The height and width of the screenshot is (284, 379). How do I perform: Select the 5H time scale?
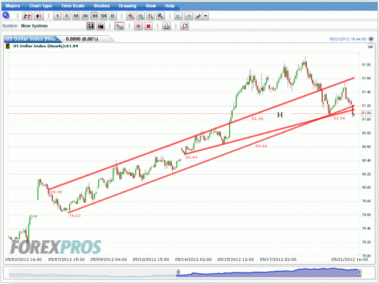coord(104,16)
